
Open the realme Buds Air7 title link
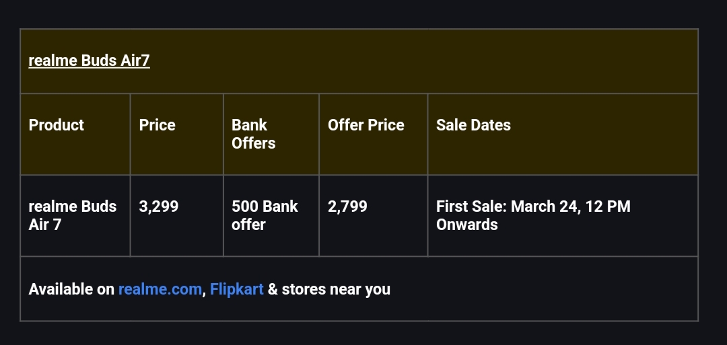(x=89, y=61)
